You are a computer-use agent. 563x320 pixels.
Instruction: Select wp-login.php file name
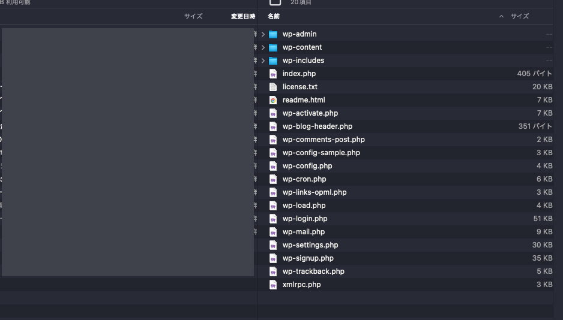(x=305, y=219)
